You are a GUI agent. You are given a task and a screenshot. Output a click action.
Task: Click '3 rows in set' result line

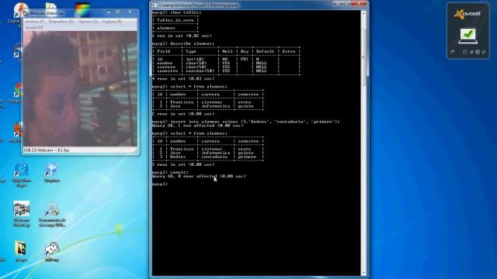[x=183, y=164]
